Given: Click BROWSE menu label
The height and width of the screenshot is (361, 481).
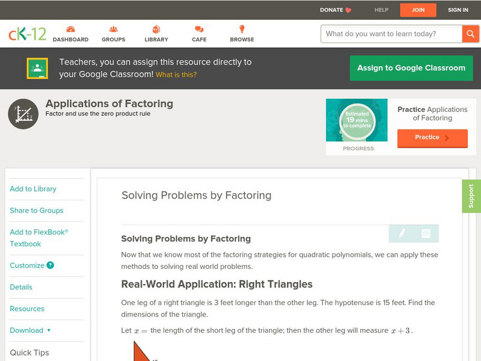Looking at the screenshot, I should [x=242, y=40].
